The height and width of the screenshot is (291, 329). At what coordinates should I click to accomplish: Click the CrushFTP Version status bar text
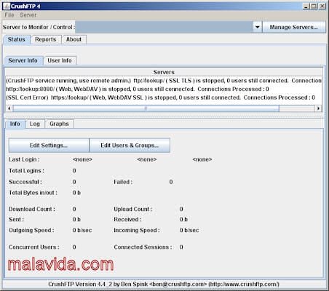164,284
